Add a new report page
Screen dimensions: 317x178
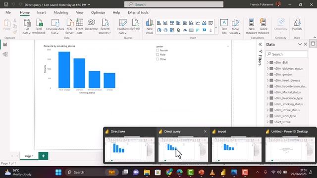tap(43, 156)
